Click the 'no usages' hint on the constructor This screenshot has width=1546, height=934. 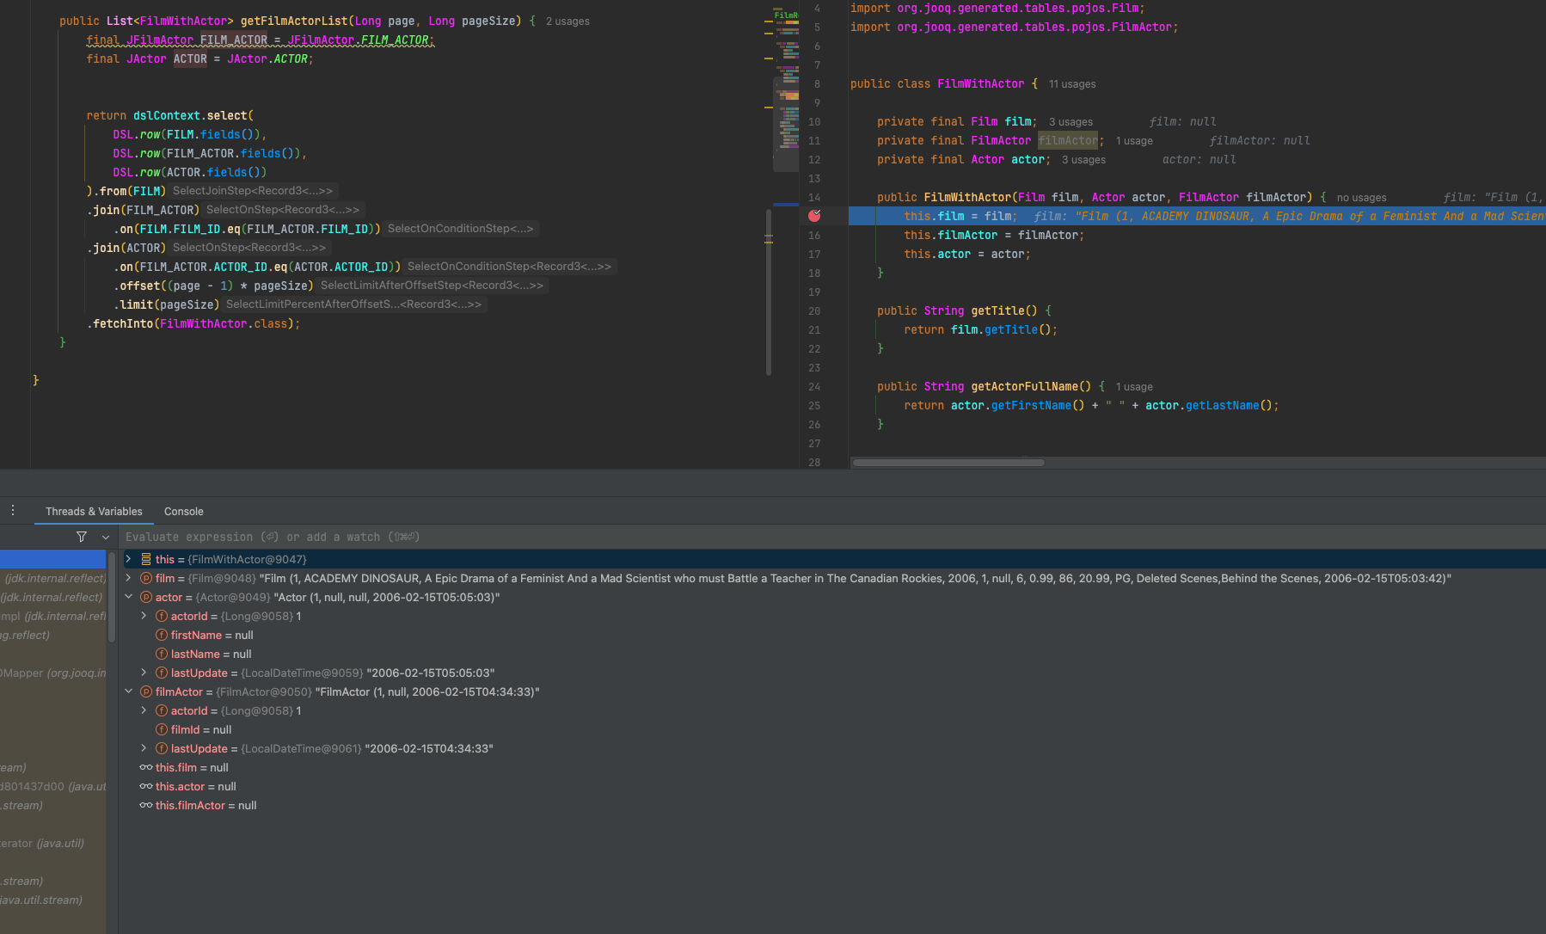[1361, 198]
